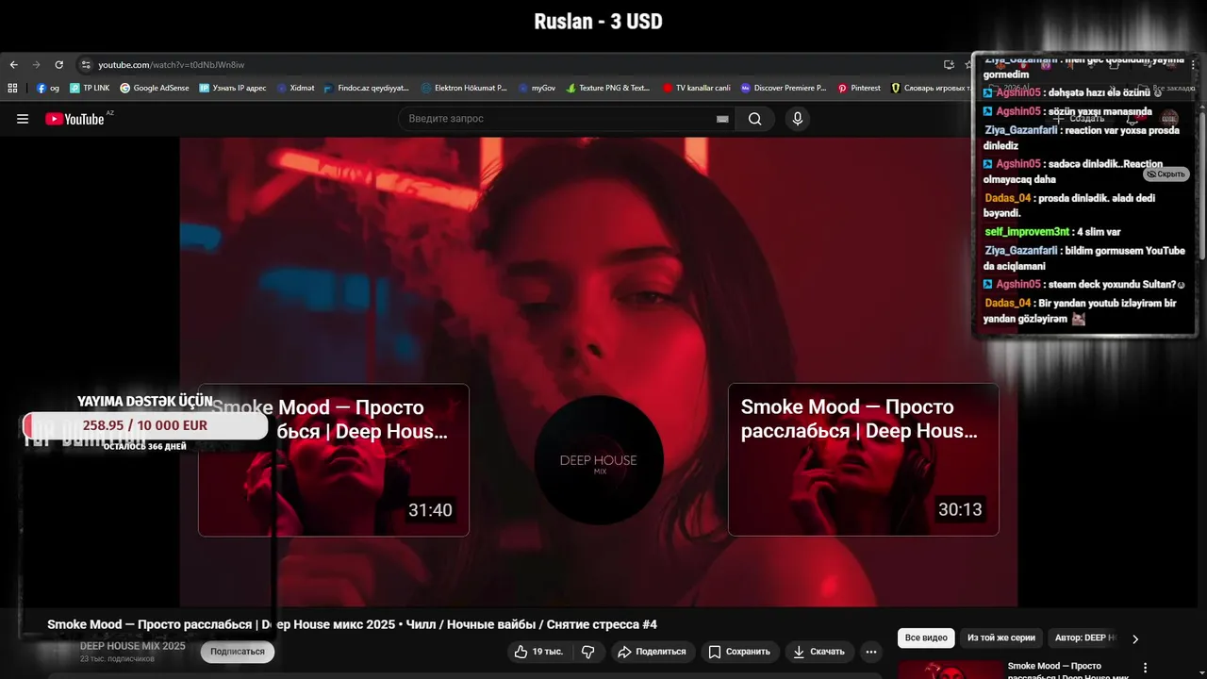Download with the Скачать button
1207x679 pixels.
click(x=818, y=652)
